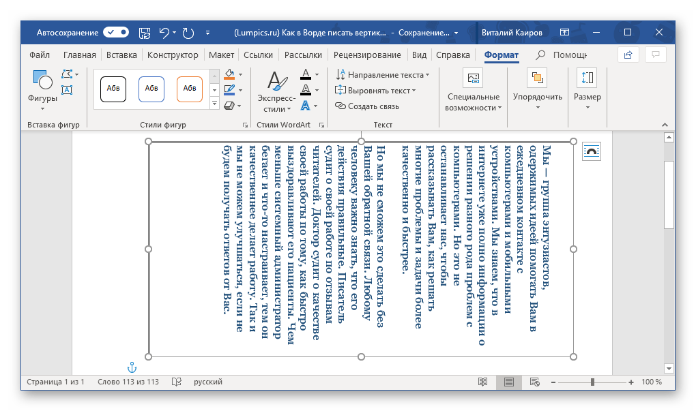Switch to the Ссылки tab
Screen dimensions: 696x411
point(259,55)
